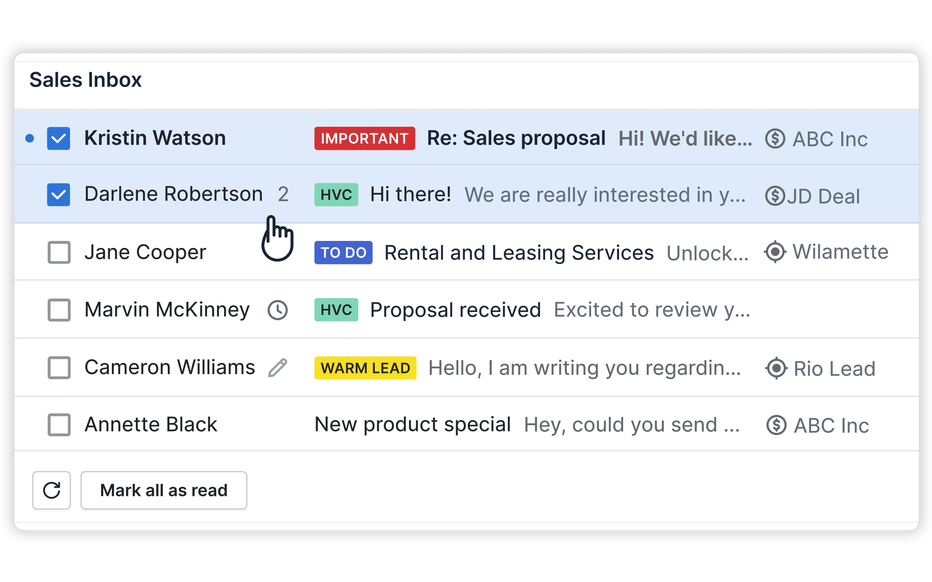
Task: Check the Annette Black email checkbox
Action: 59,425
